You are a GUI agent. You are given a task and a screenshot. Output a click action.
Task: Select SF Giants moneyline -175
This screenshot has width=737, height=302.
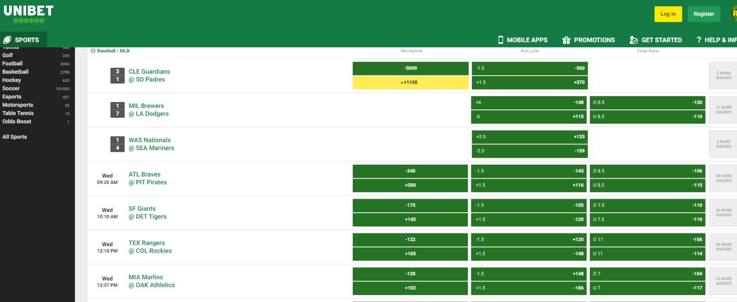tap(411, 205)
